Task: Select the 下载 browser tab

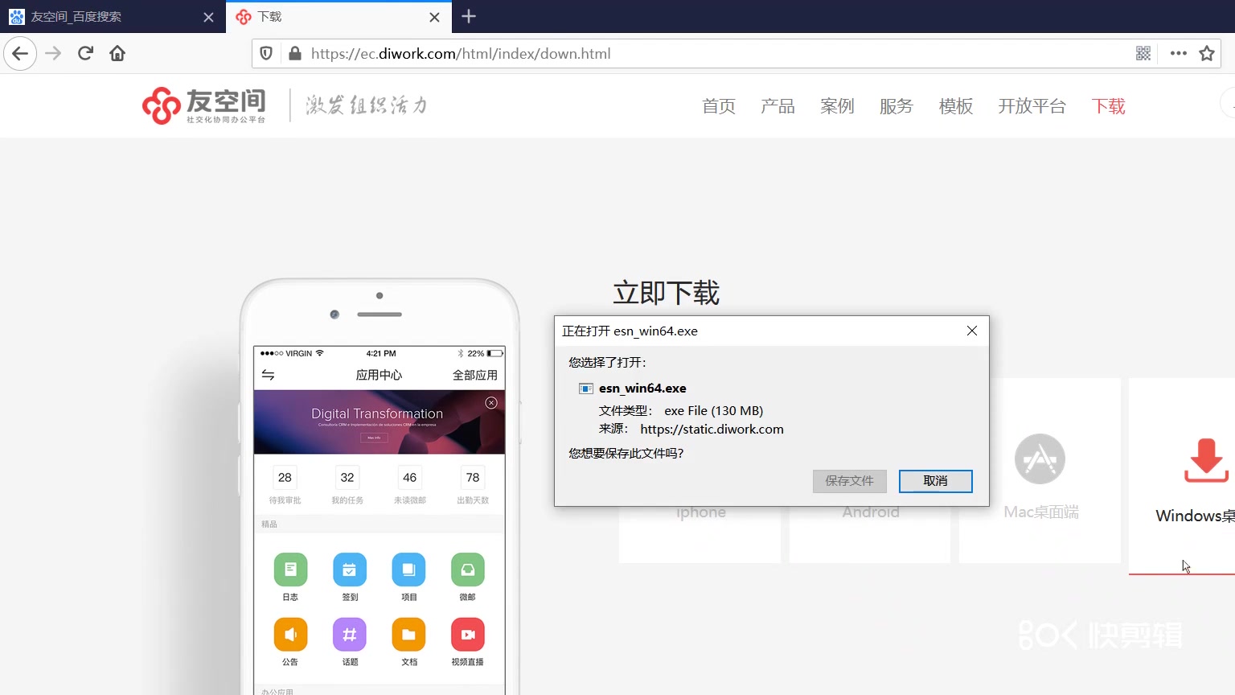Action: click(x=338, y=17)
